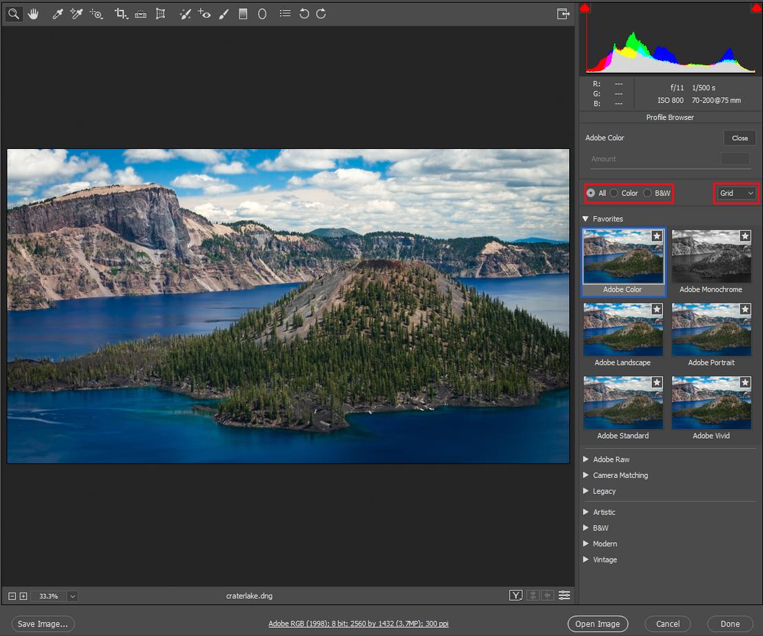Unfavorite the Adobe Monochrome profile star
763x636 pixels.
tap(745, 236)
